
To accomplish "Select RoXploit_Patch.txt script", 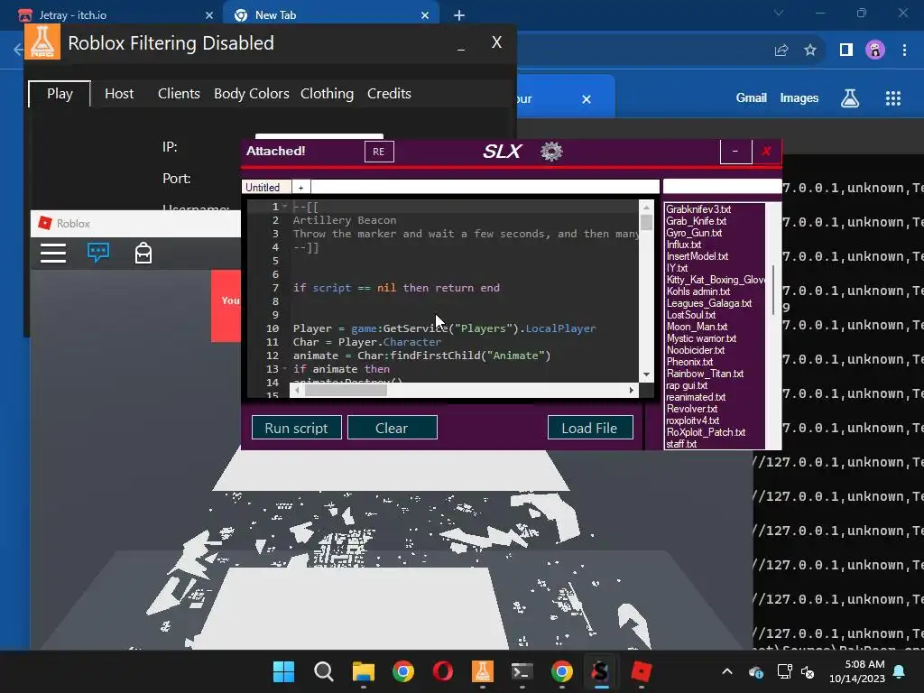I will tap(706, 432).
